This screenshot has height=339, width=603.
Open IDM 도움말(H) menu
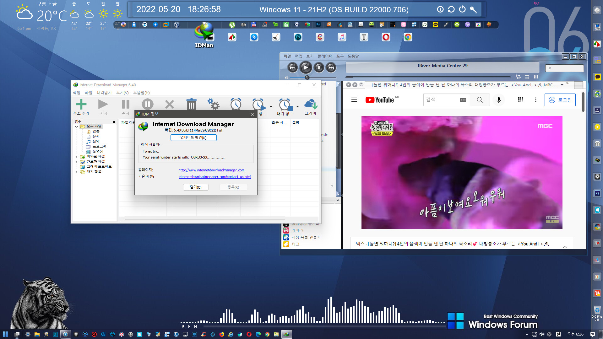141,93
